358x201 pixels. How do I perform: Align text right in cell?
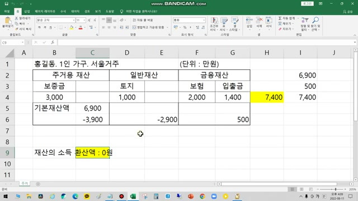115,27
